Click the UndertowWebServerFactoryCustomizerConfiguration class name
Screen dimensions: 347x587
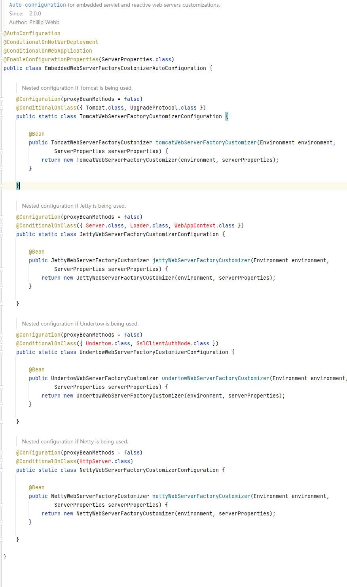tap(154, 352)
